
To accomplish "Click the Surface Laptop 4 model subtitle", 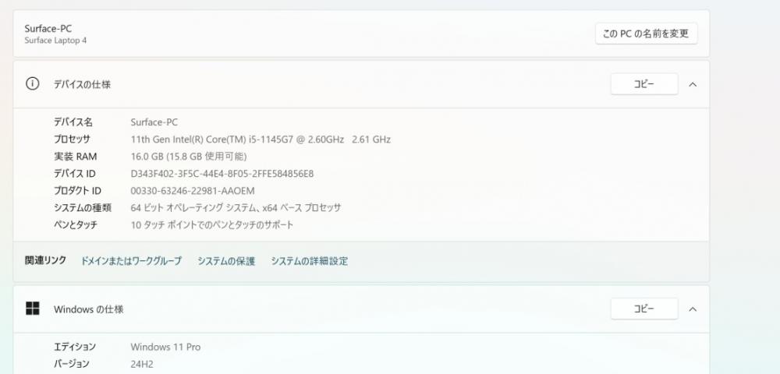I will click(x=55, y=41).
